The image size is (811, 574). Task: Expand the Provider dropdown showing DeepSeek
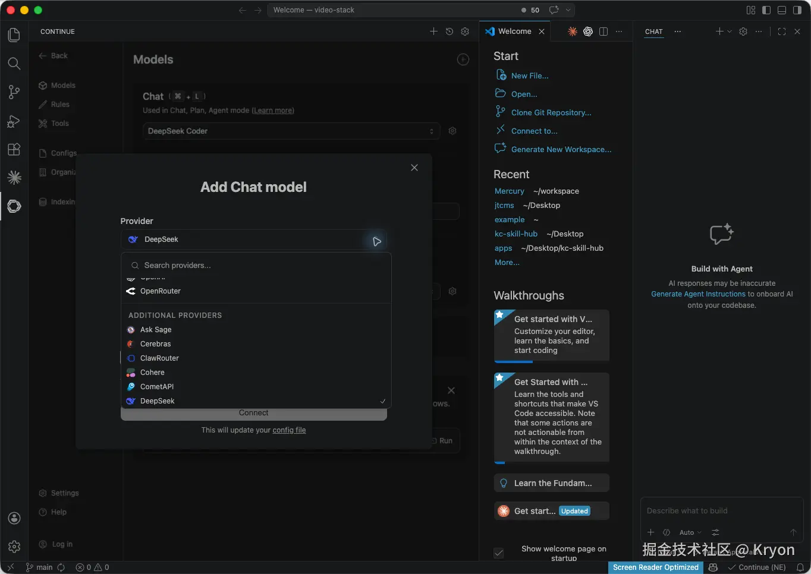pos(254,239)
